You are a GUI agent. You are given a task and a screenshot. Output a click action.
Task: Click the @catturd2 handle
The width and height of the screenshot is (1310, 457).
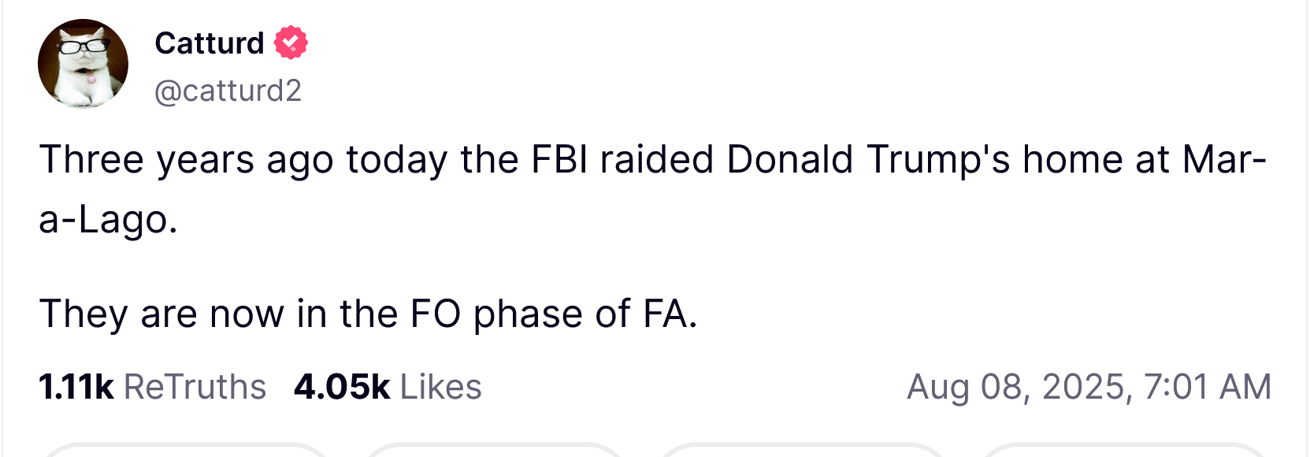(228, 91)
